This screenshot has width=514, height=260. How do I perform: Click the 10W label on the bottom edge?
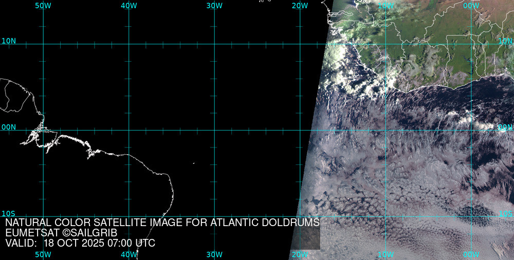tap(385, 254)
